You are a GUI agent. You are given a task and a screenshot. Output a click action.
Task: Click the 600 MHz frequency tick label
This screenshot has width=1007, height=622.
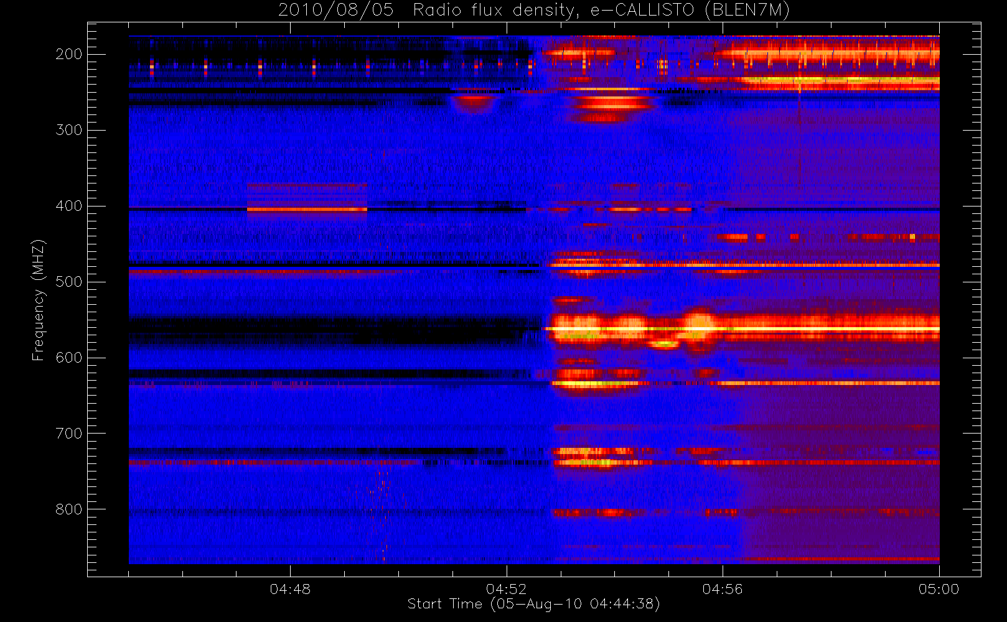point(68,358)
